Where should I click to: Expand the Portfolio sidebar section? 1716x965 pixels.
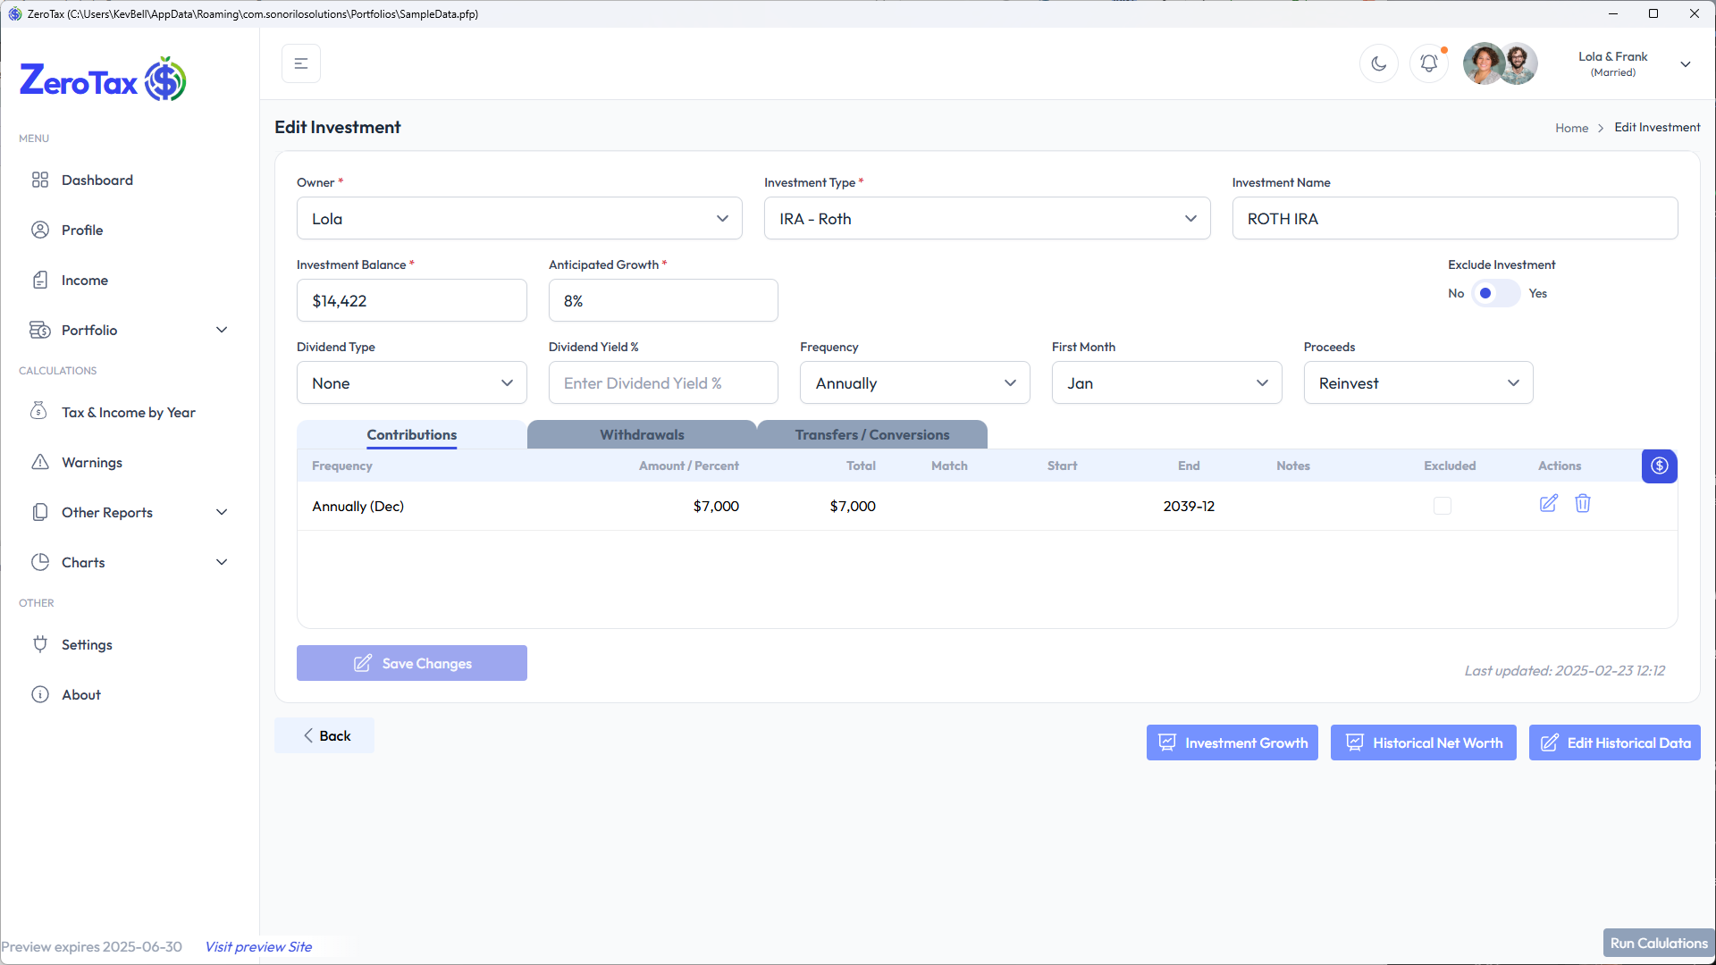[221, 330]
